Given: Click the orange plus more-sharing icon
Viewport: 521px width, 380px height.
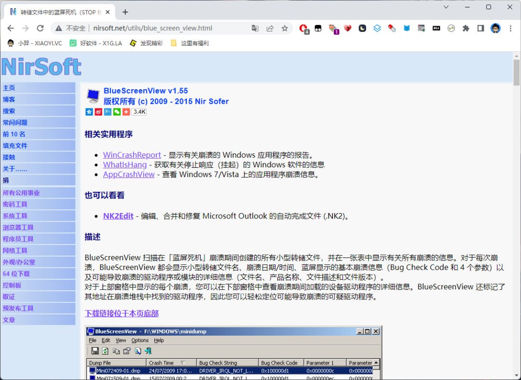Looking at the screenshot, I should (x=126, y=112).
